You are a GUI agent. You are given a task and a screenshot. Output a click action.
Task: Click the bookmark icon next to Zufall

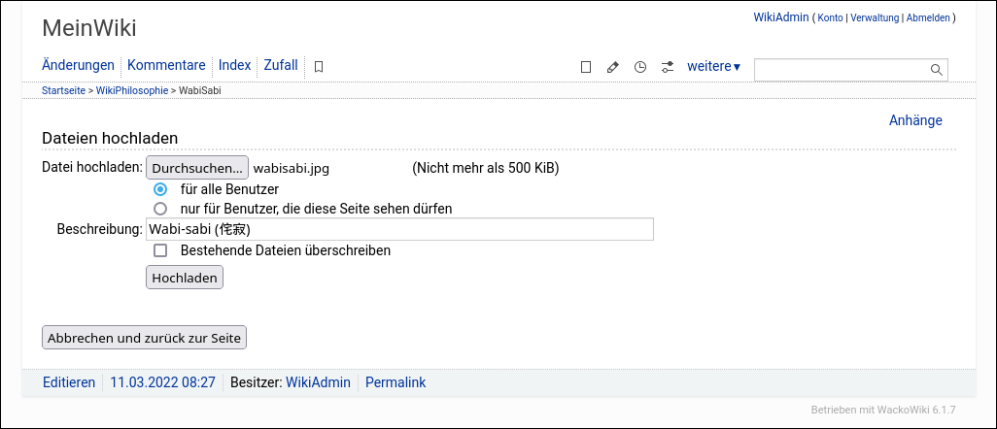tap(319, 67)
